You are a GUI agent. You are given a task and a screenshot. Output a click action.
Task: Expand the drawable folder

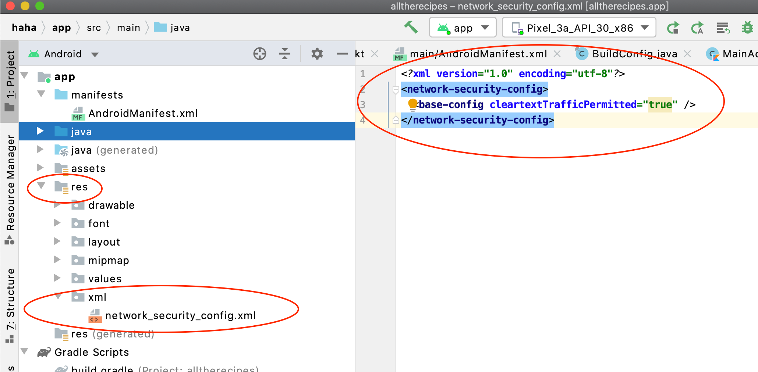click(57, 205)
